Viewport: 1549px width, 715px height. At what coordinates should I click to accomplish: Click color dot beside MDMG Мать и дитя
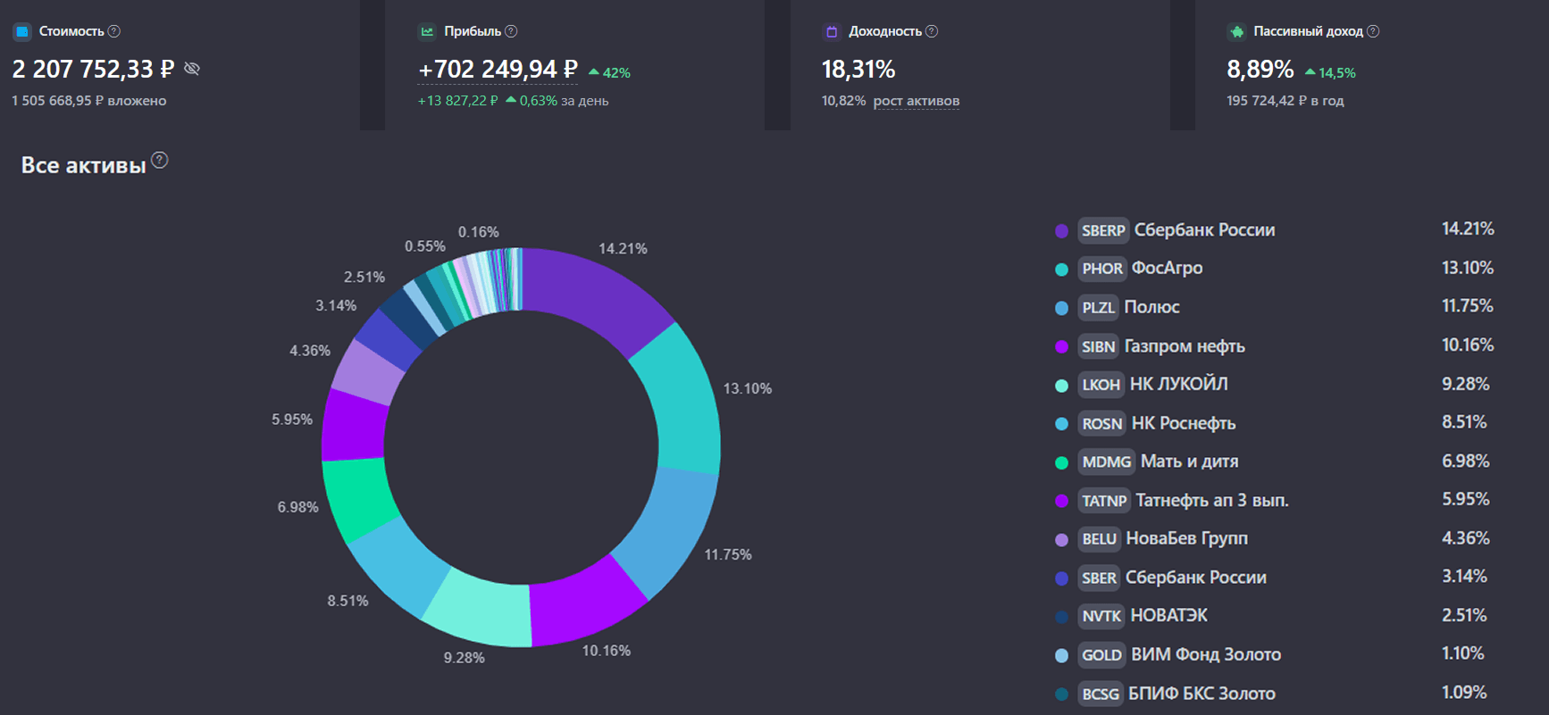point(1061,462)
